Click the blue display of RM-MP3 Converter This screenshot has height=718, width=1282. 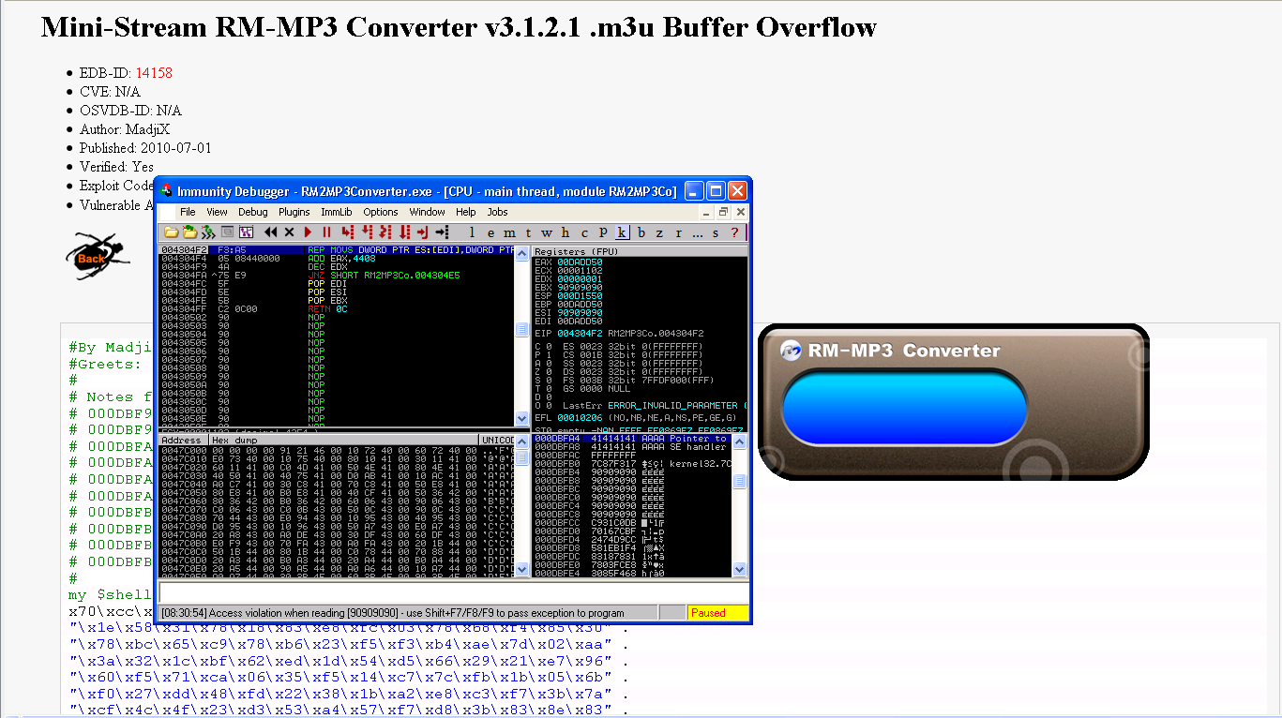(904, 407)
